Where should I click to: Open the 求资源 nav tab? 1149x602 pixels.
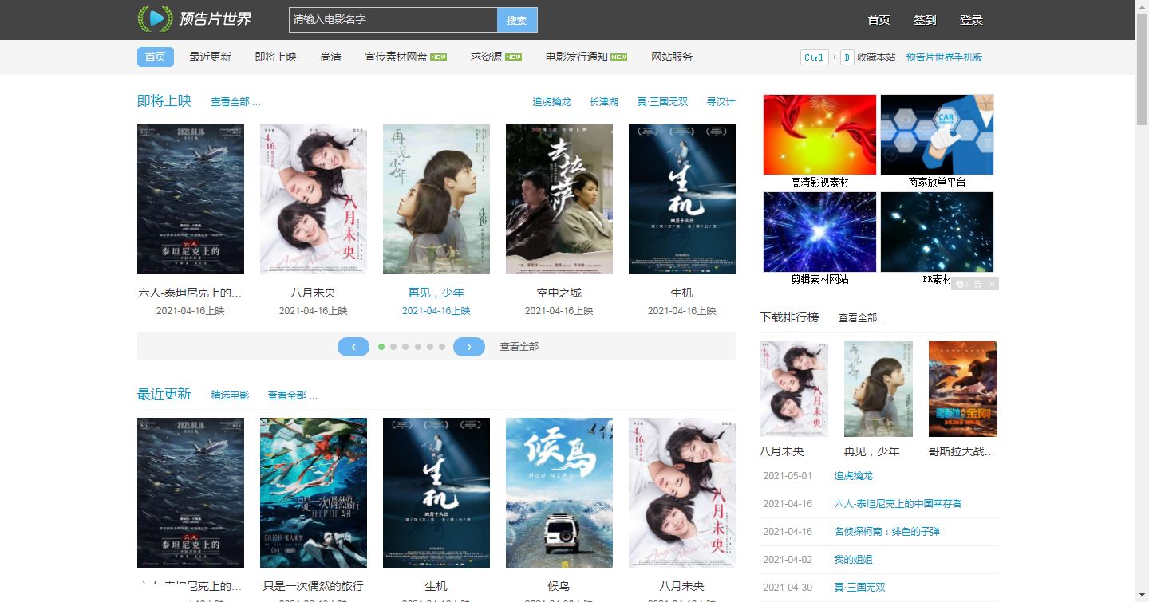(x=496, y=57)
